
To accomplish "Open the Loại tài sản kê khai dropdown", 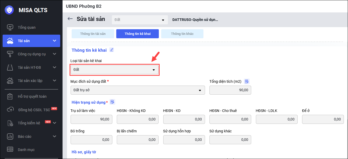I will [114, 70].
